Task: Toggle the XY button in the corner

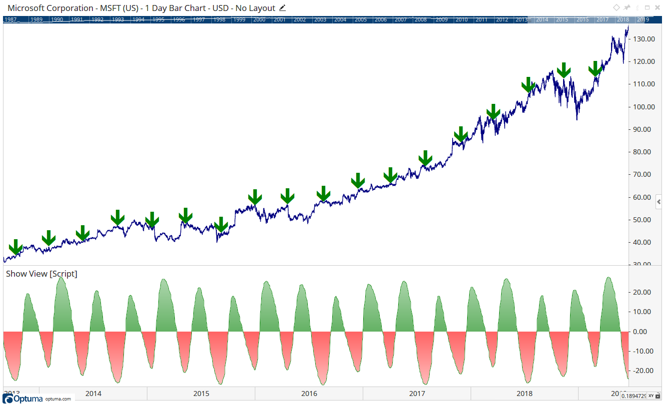Action: [x=651, y=396]
